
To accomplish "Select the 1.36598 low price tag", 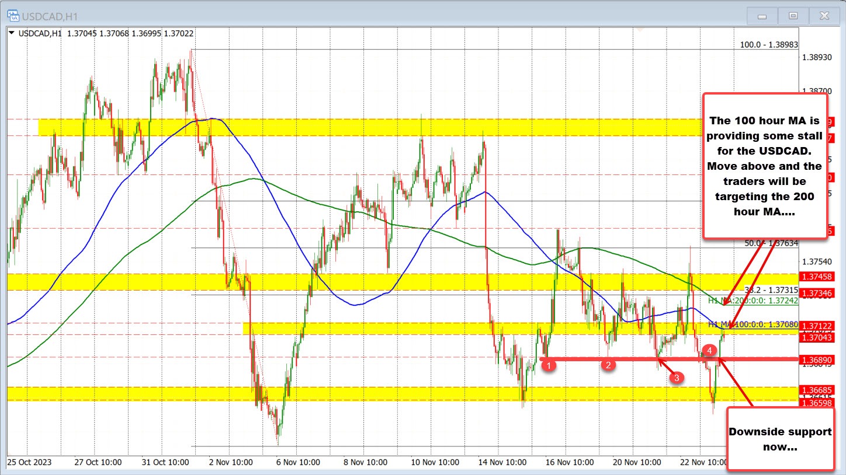I will tap(818, 403).
